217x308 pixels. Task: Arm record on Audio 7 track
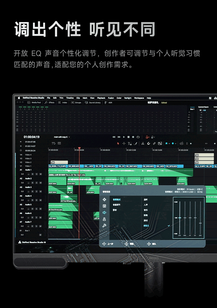tap(32, 226)
